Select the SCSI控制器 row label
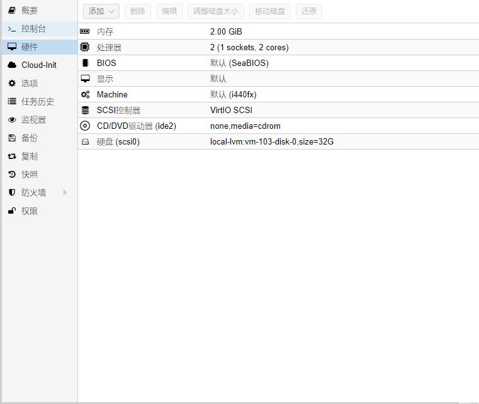 [118, 111]
